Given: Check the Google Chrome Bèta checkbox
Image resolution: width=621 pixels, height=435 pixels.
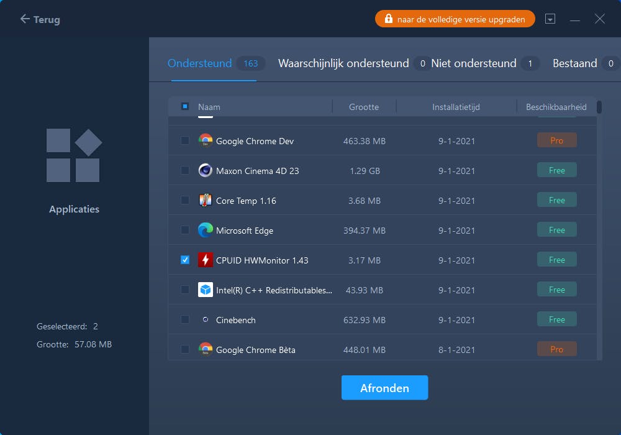Looking at the screenshot, I should pyautogui.click(x=185, y=349).
